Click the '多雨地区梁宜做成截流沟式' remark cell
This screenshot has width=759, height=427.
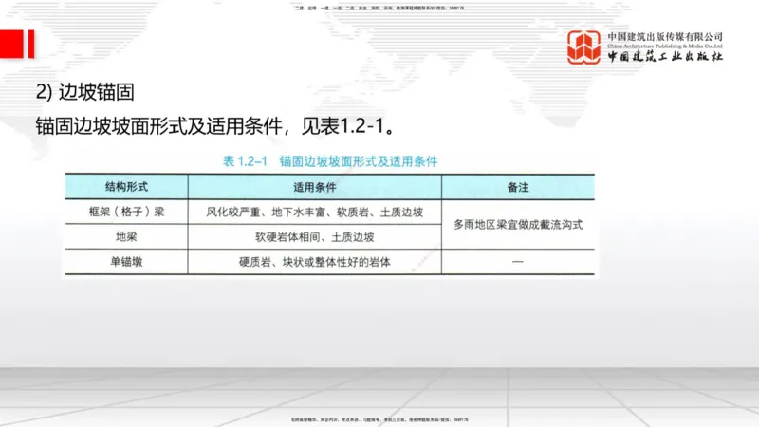(x=518, y=225)
